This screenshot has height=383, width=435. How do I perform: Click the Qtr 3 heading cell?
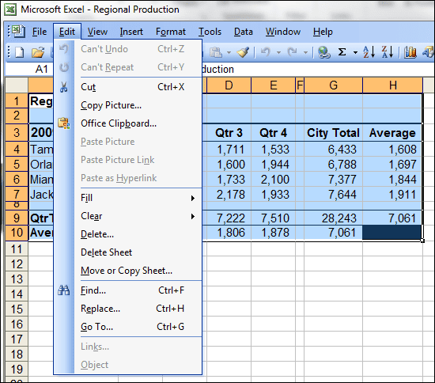point(229,133)
